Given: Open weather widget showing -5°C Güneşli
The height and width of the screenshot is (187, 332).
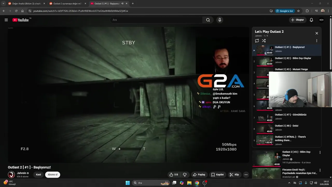Looking at the screenshot, I should tap(10, 183).
